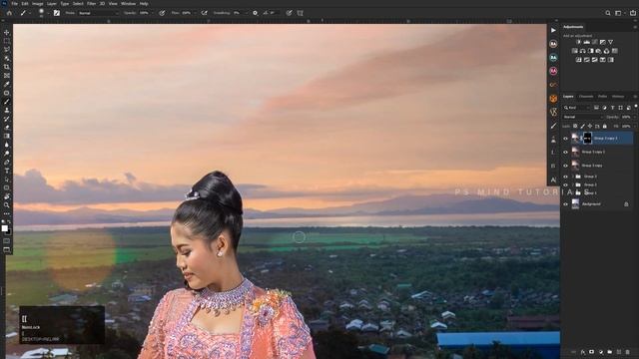Open the Filter menu
Image resolution: width=639 pixels, height=359 pixels.
tap(91, 4)
